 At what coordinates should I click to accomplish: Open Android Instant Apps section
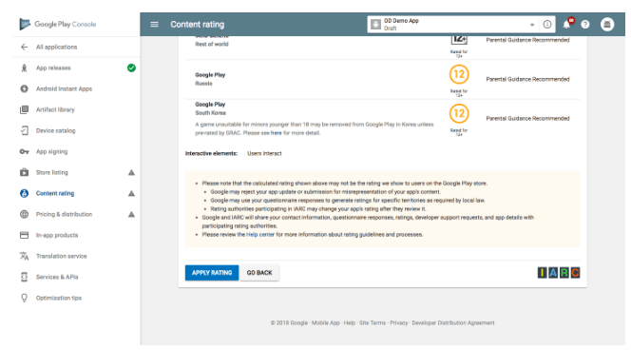(x=64, y=89)
